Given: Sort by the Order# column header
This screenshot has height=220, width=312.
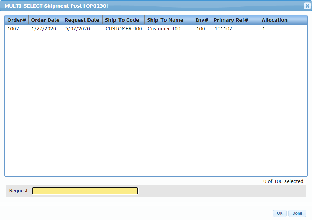Looking at the screenshot, I should click(17, 20).
